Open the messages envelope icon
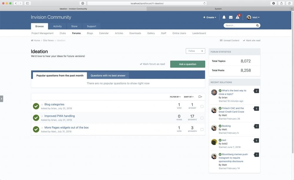This screenshot has width=294, height=180. coord(231,17)
